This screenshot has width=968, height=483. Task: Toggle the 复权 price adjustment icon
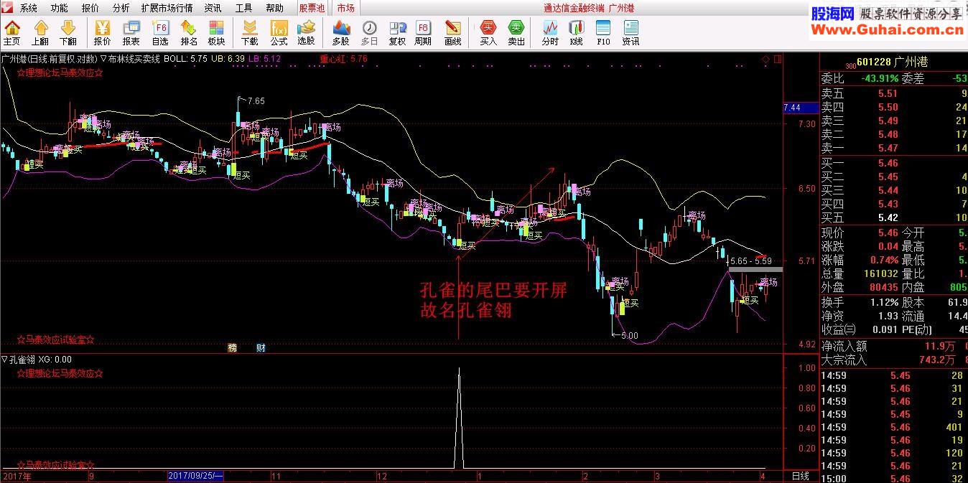pyautogui.click(x=397, y=32)
